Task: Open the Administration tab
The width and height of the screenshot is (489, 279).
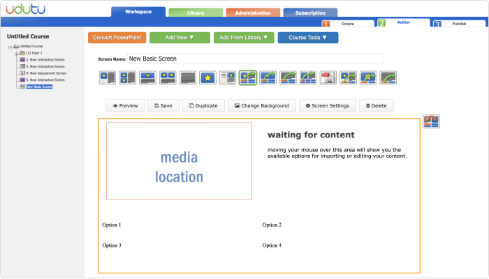Action: click(253, 13)
